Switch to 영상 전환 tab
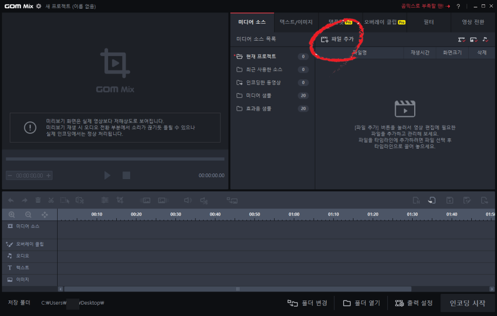Viewport: 497px width, 316px height. point(473,22)
